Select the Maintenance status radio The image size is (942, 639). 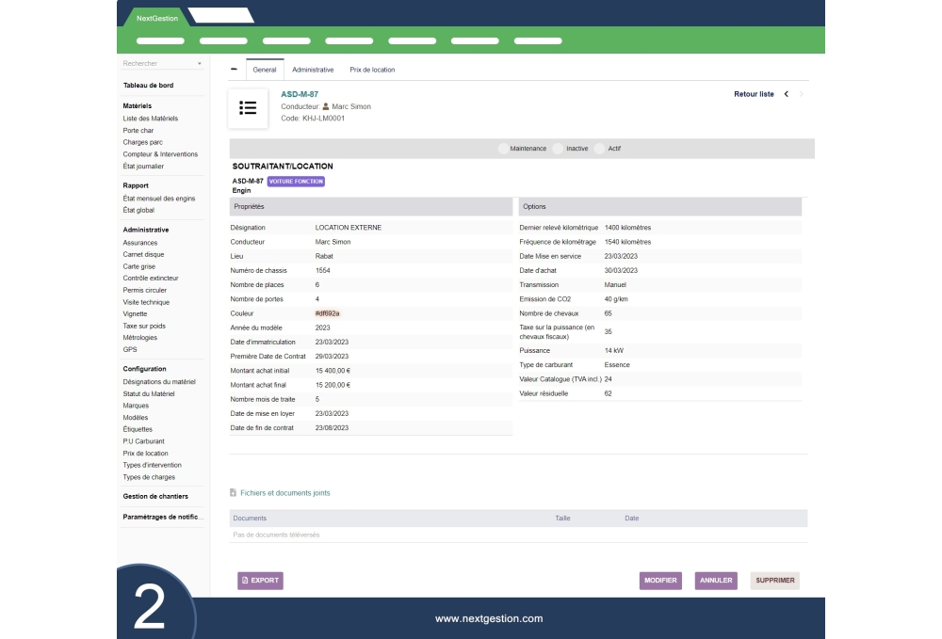coord(503,149)
